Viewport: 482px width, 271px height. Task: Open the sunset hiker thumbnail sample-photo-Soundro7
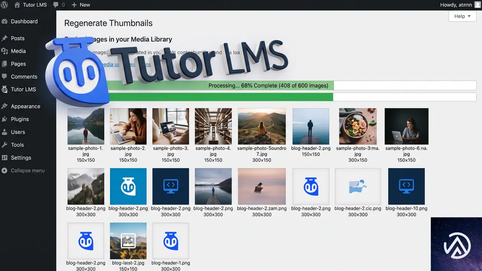click(262, 126)
